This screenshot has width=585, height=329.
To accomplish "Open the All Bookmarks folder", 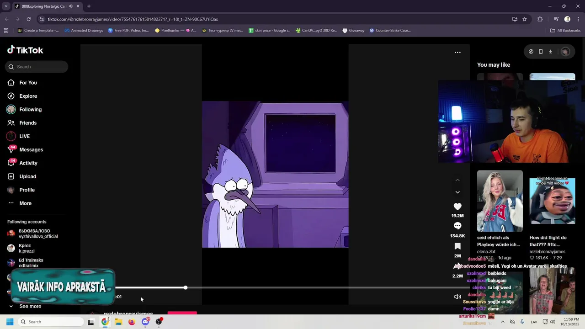I will (x=565, y=31).
